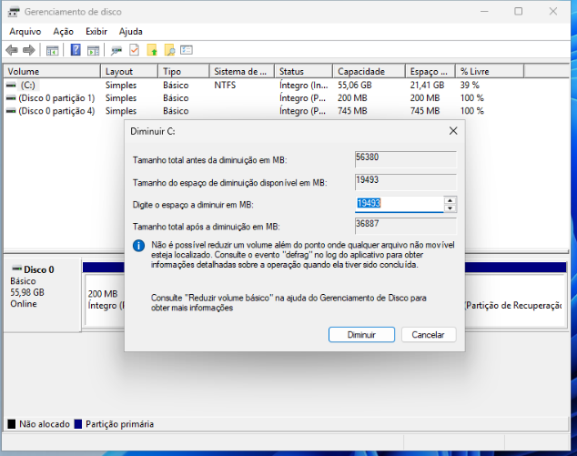Click the 39 % free cell

tap(470, 86)
